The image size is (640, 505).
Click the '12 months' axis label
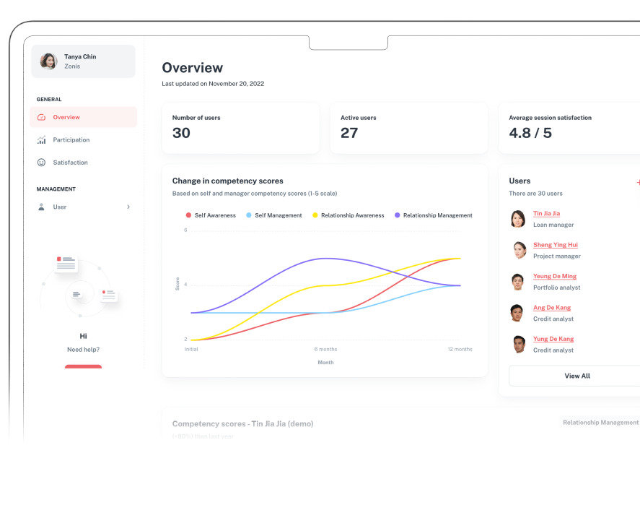[x=460, y=350]
